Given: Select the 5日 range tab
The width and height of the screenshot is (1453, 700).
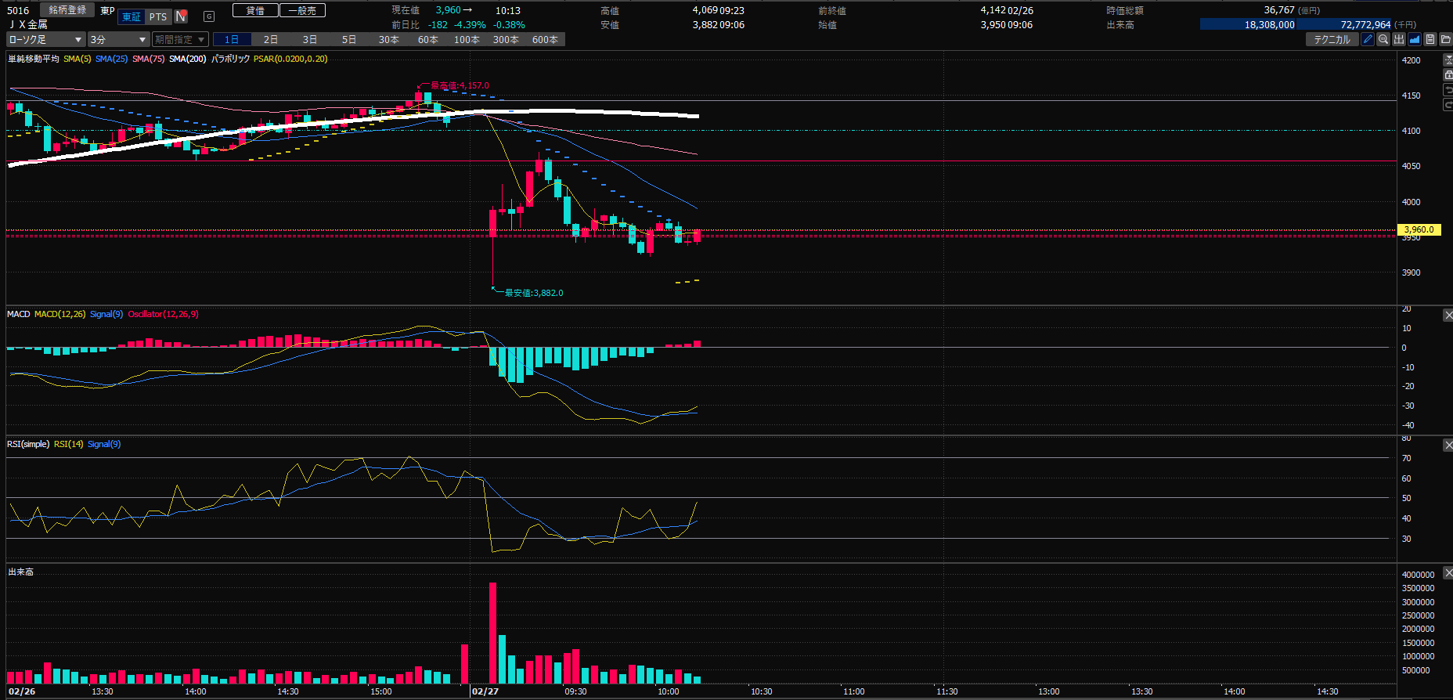Looking at the screenshot, I should click(x=349, y=39).
